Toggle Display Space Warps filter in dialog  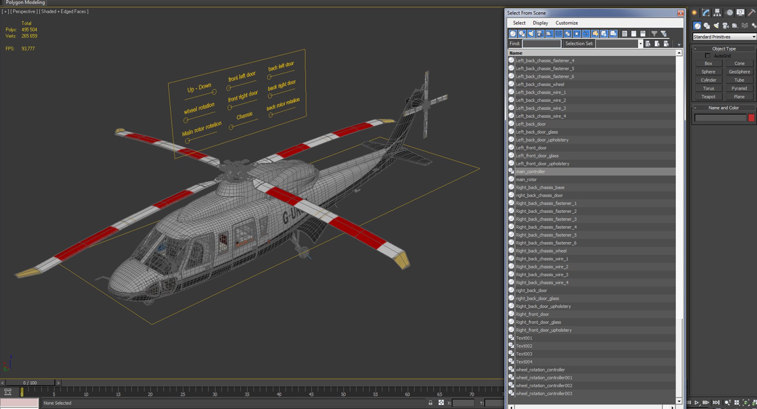(x=558, y=33)
